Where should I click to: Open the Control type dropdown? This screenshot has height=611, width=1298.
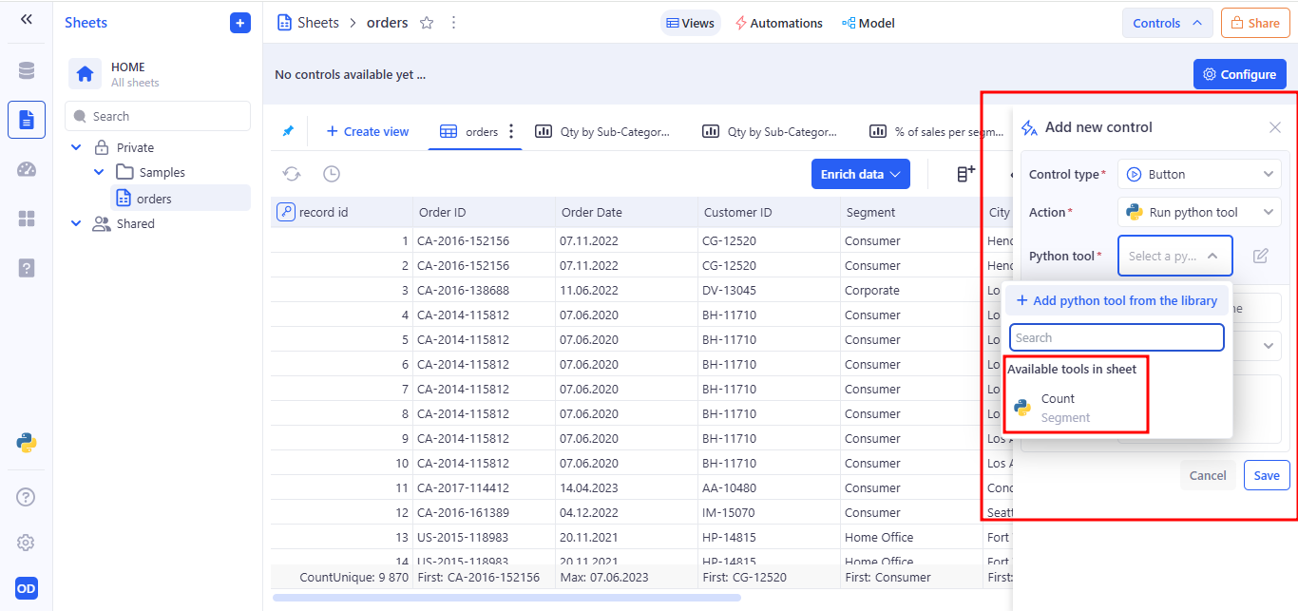1199,174
